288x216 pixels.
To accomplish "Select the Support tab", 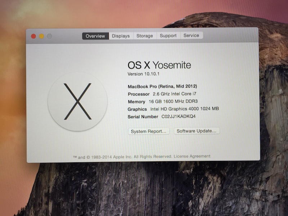I will (168, 35).
